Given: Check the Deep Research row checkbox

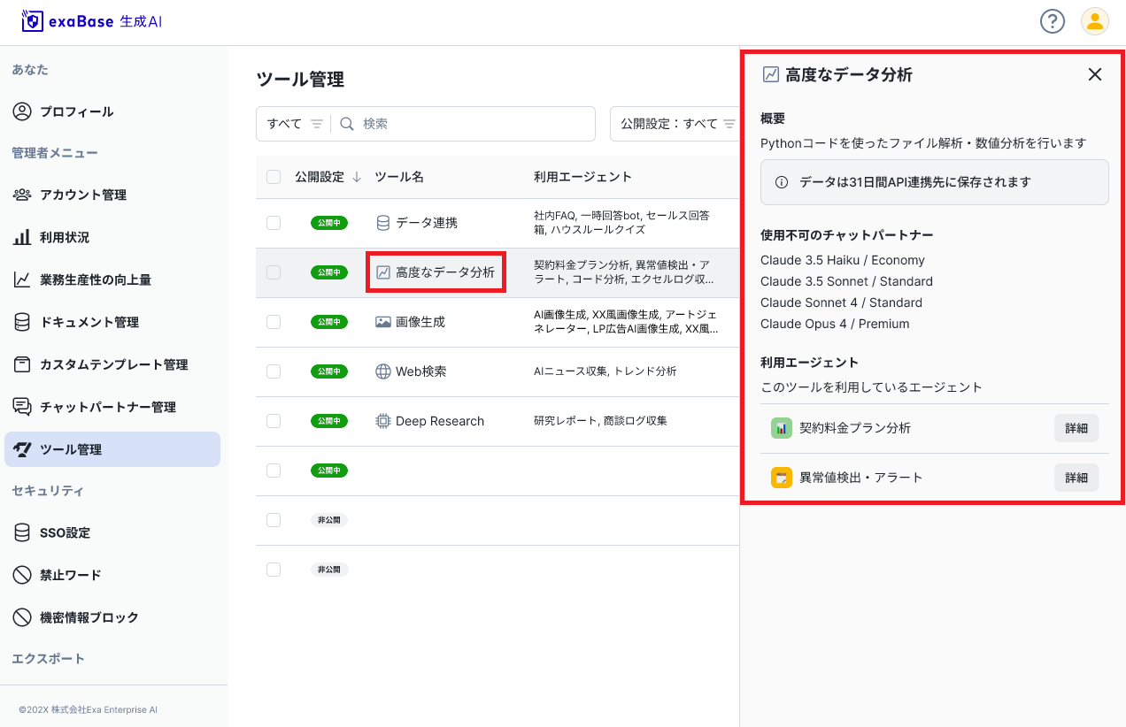Looking at the screenshot, I should (x=274, y=421).
